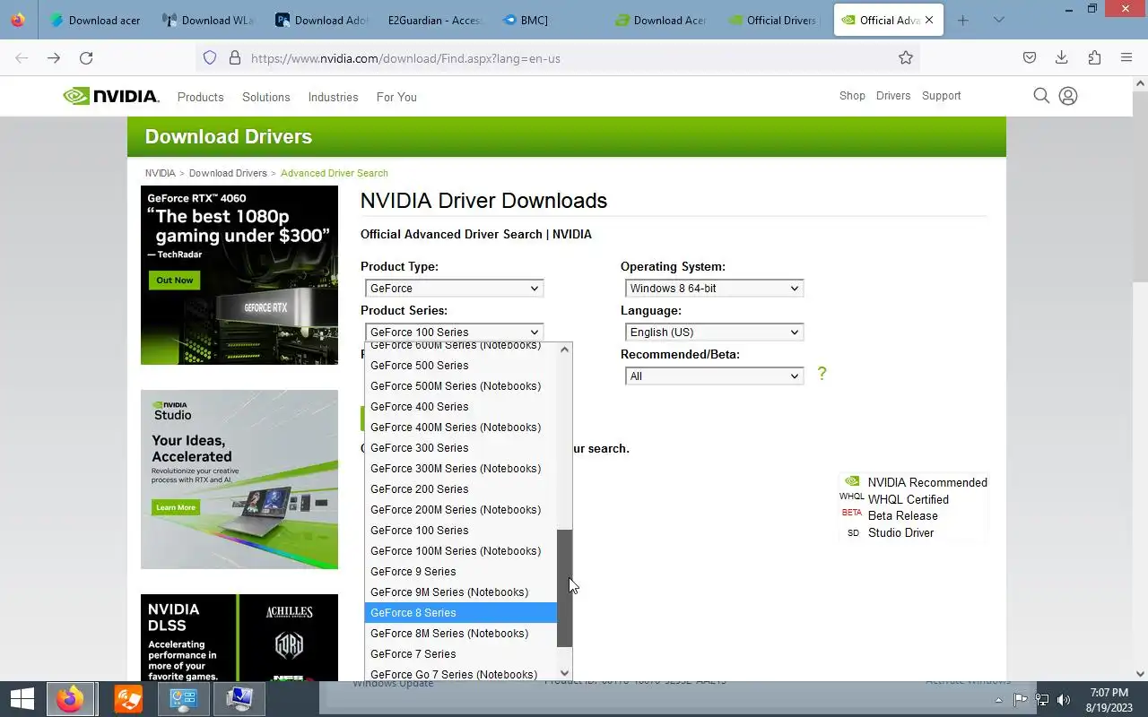
Task: Select GeForce 8 Series in the list
Action: click(x=461, y=613)
